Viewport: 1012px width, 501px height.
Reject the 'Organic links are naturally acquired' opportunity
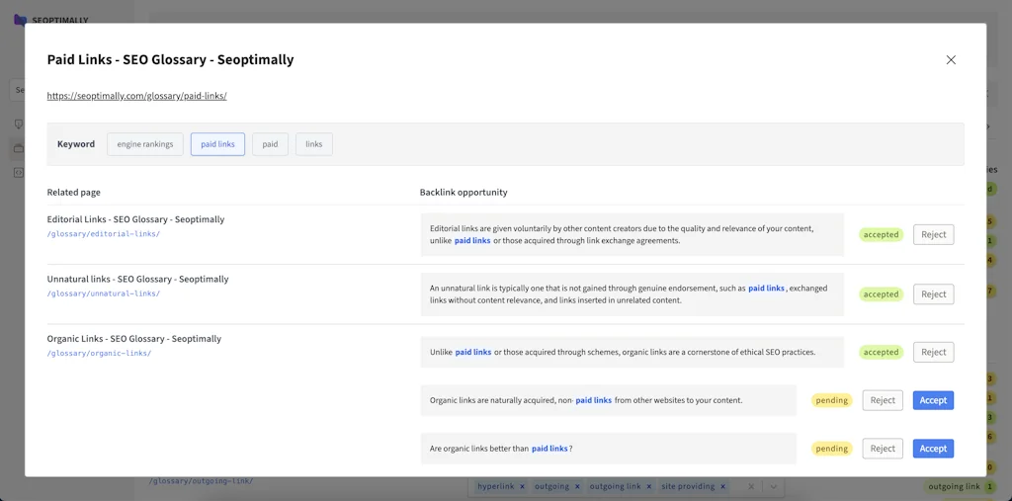click(x=883, y=400)
